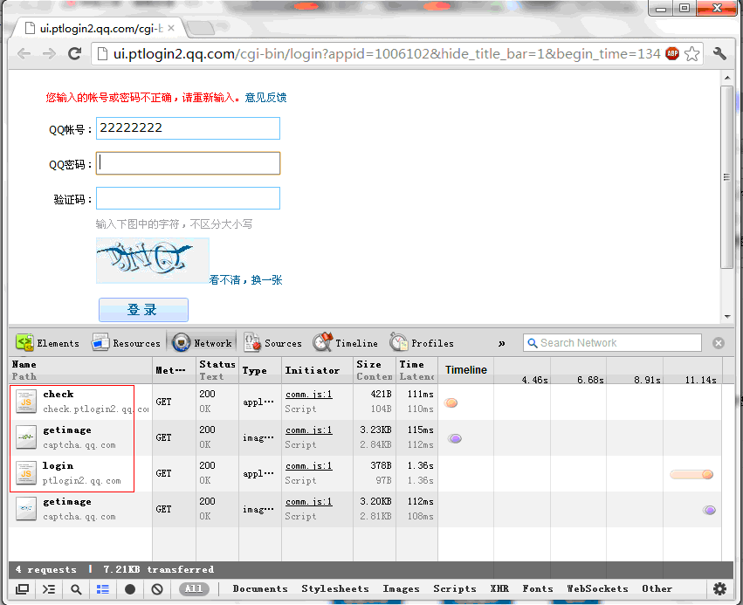Open the Chrome wrench menu

pos(719,54)
